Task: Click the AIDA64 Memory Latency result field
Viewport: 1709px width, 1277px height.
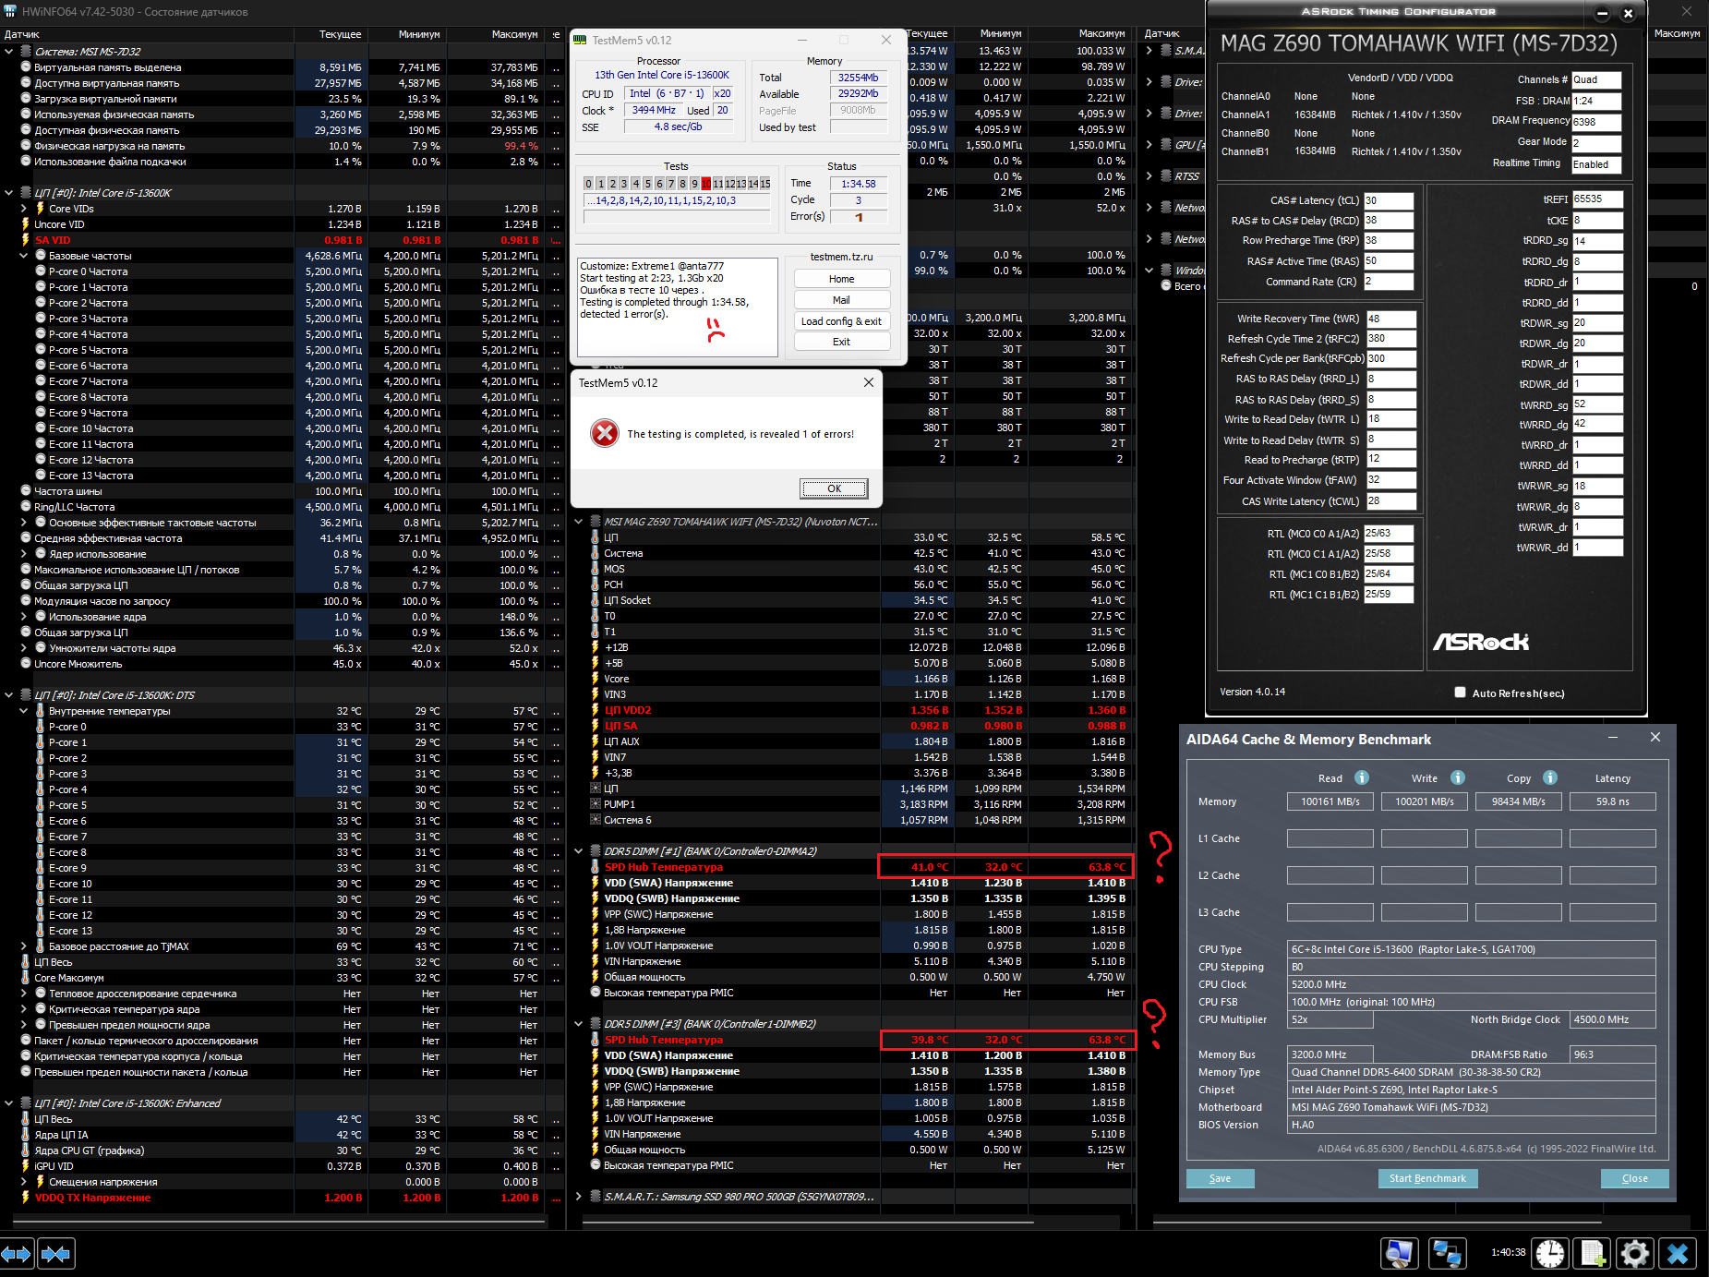Action: 1612,801
